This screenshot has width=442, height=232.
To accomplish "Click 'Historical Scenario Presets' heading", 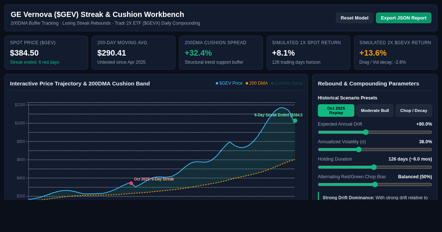I will 347,98.
